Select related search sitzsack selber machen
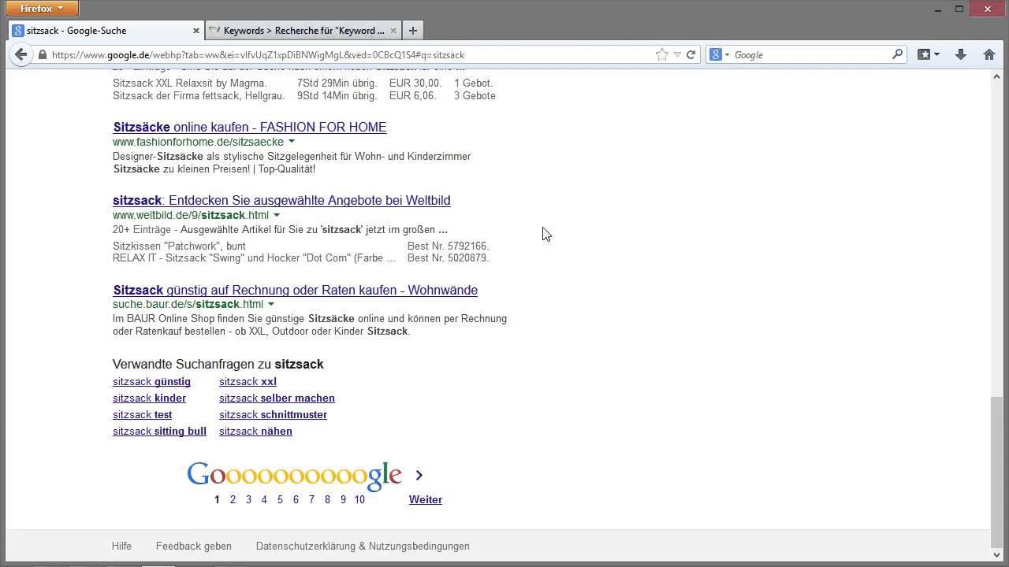1009x567 pixels. pos(277,398)
